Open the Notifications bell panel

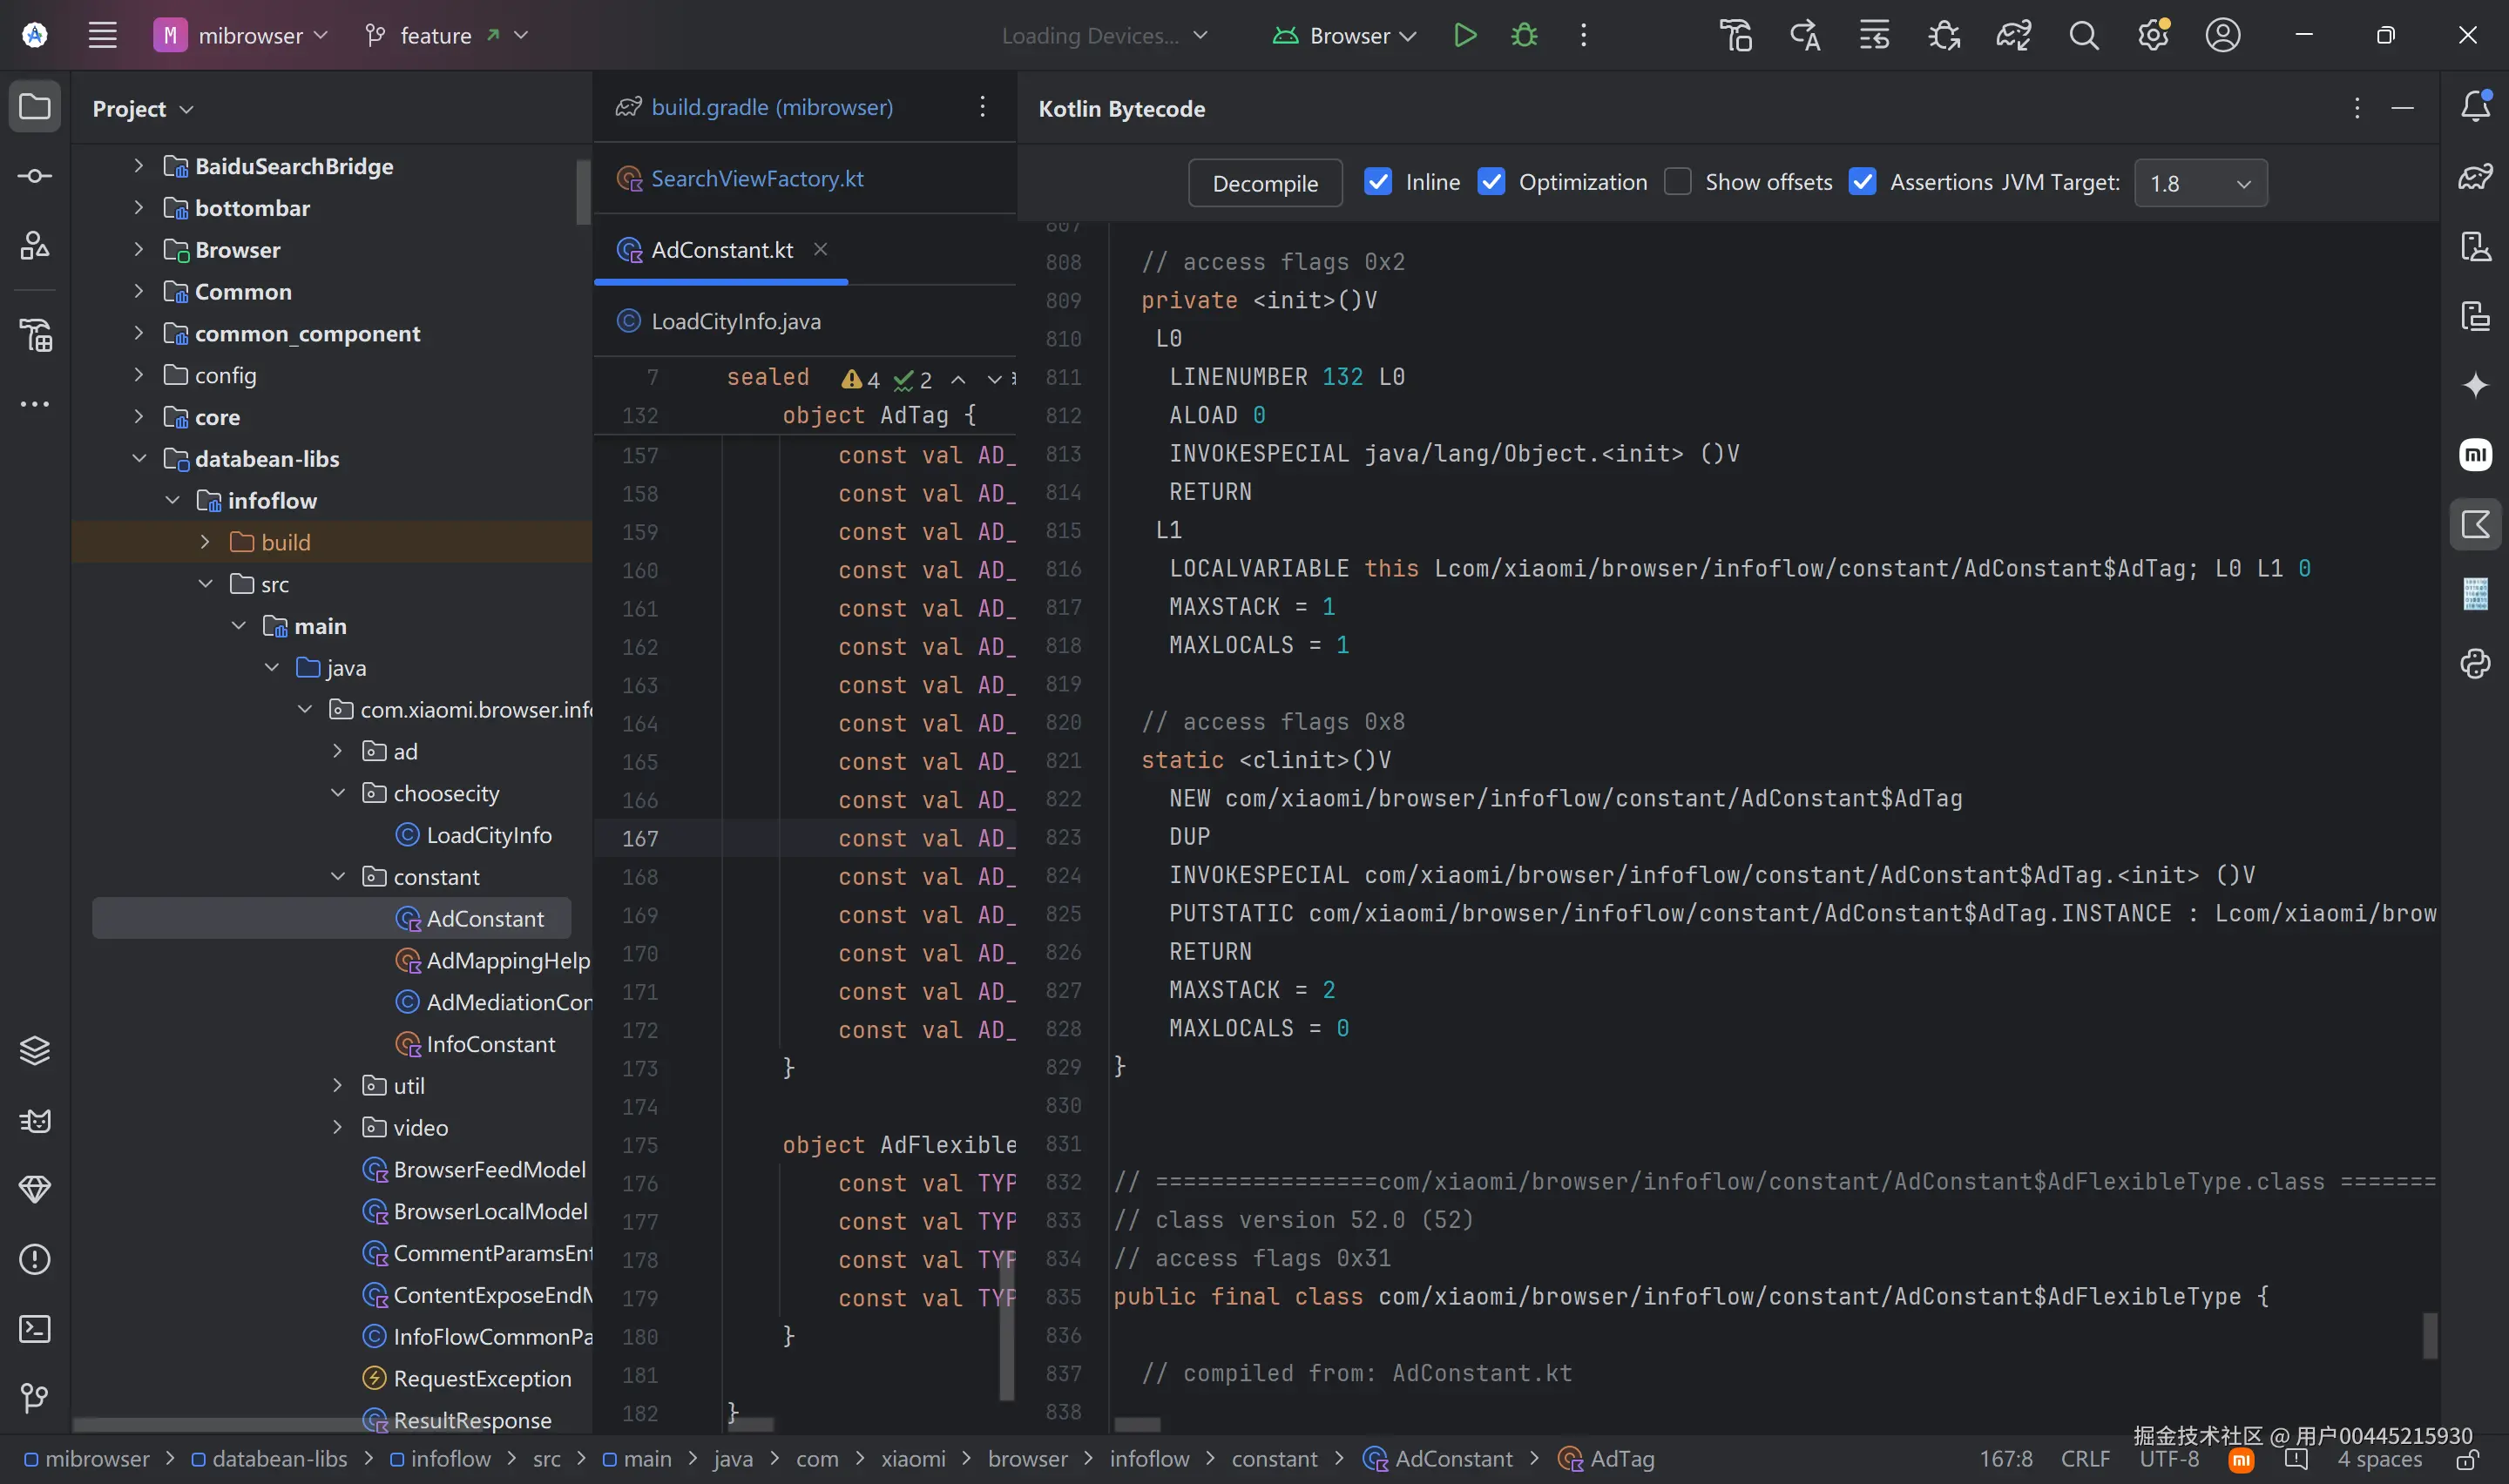coord(2475,106)
